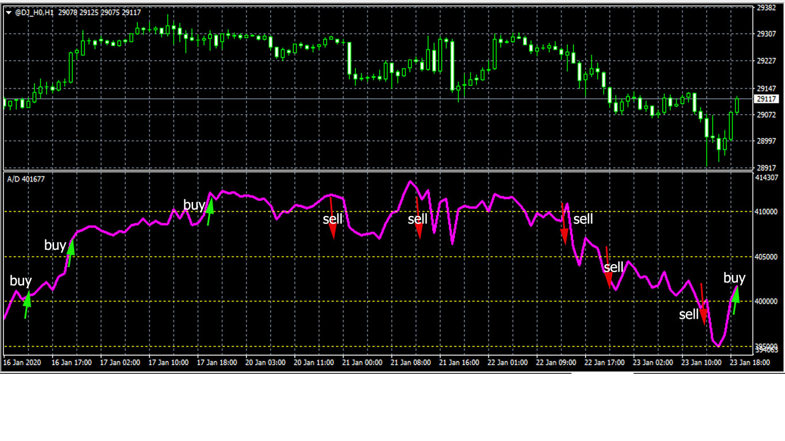785x441 pixels.
Task: Click time axis label 23 Jan 02:00
Action: click(653, 363)
